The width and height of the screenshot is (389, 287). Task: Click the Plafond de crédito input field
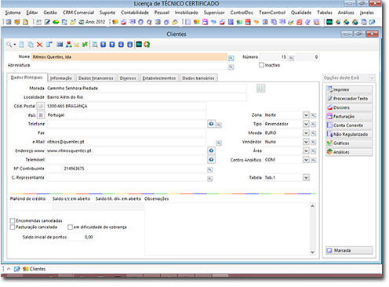[x=31, y=206]
